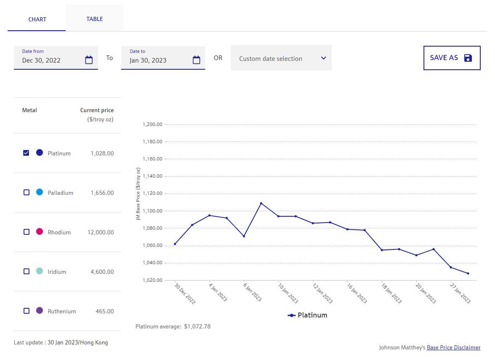
Task: Tick the Rhodium checkbox
Action: (x=26, y=232)
